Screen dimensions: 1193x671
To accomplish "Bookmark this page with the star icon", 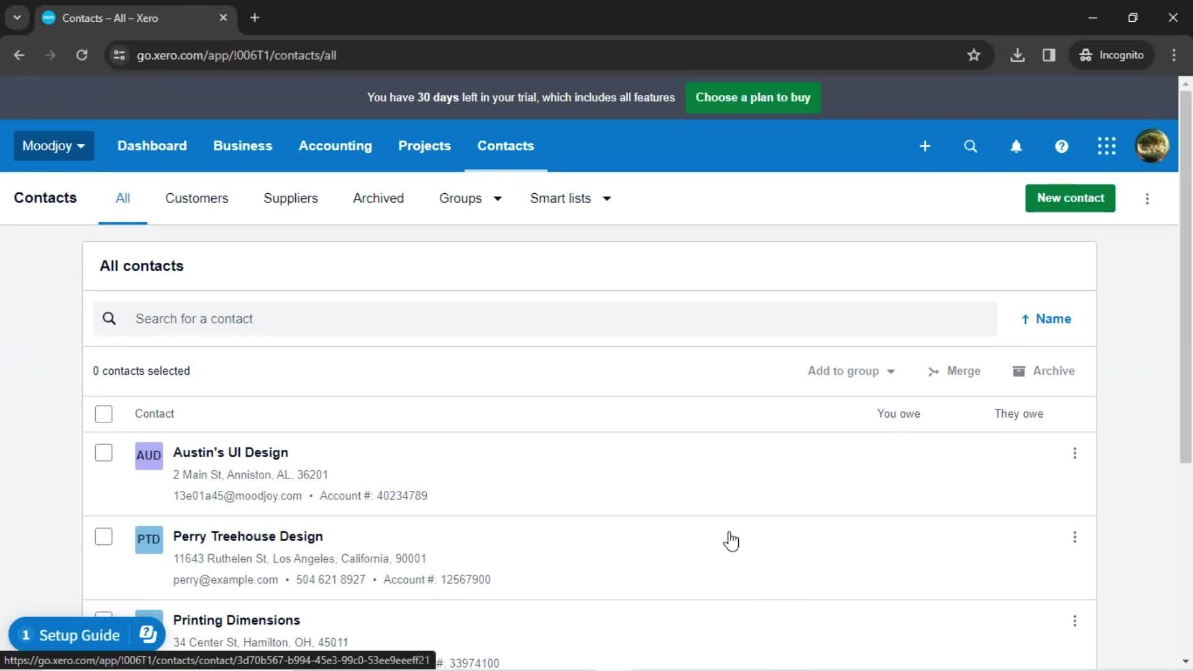I will [974, 55].
